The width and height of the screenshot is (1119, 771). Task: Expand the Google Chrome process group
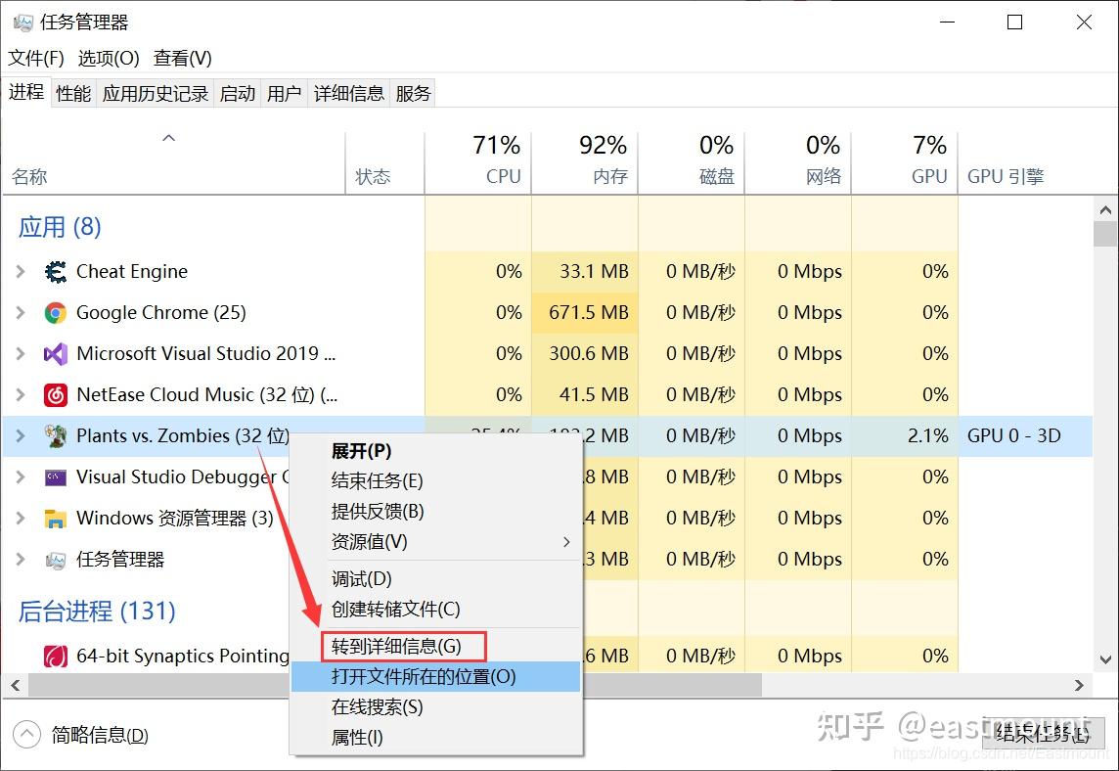(x=22, y=312)
